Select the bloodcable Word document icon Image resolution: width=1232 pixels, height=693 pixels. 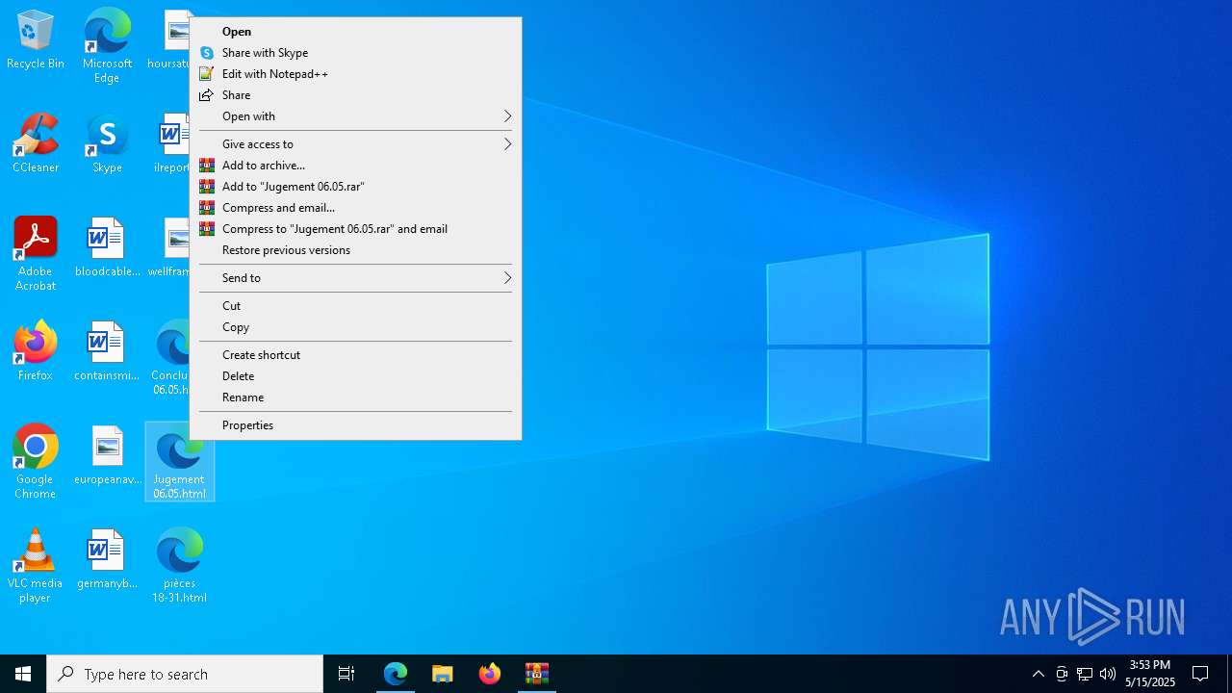pos(107,247)
